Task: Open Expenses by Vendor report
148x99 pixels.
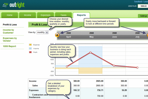Action: [x=10, y=39]
